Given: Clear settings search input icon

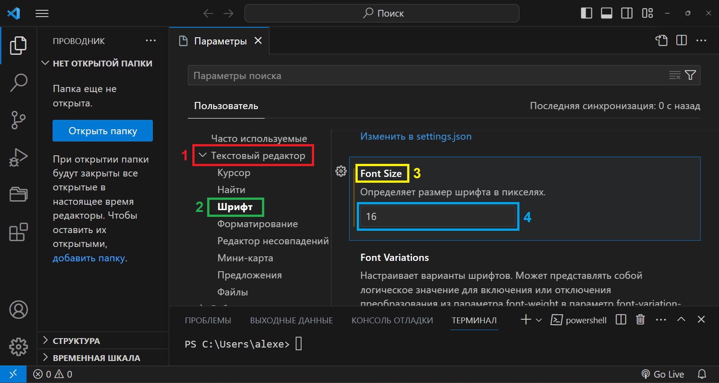Looking at the screenshot, I should [675, 75].
